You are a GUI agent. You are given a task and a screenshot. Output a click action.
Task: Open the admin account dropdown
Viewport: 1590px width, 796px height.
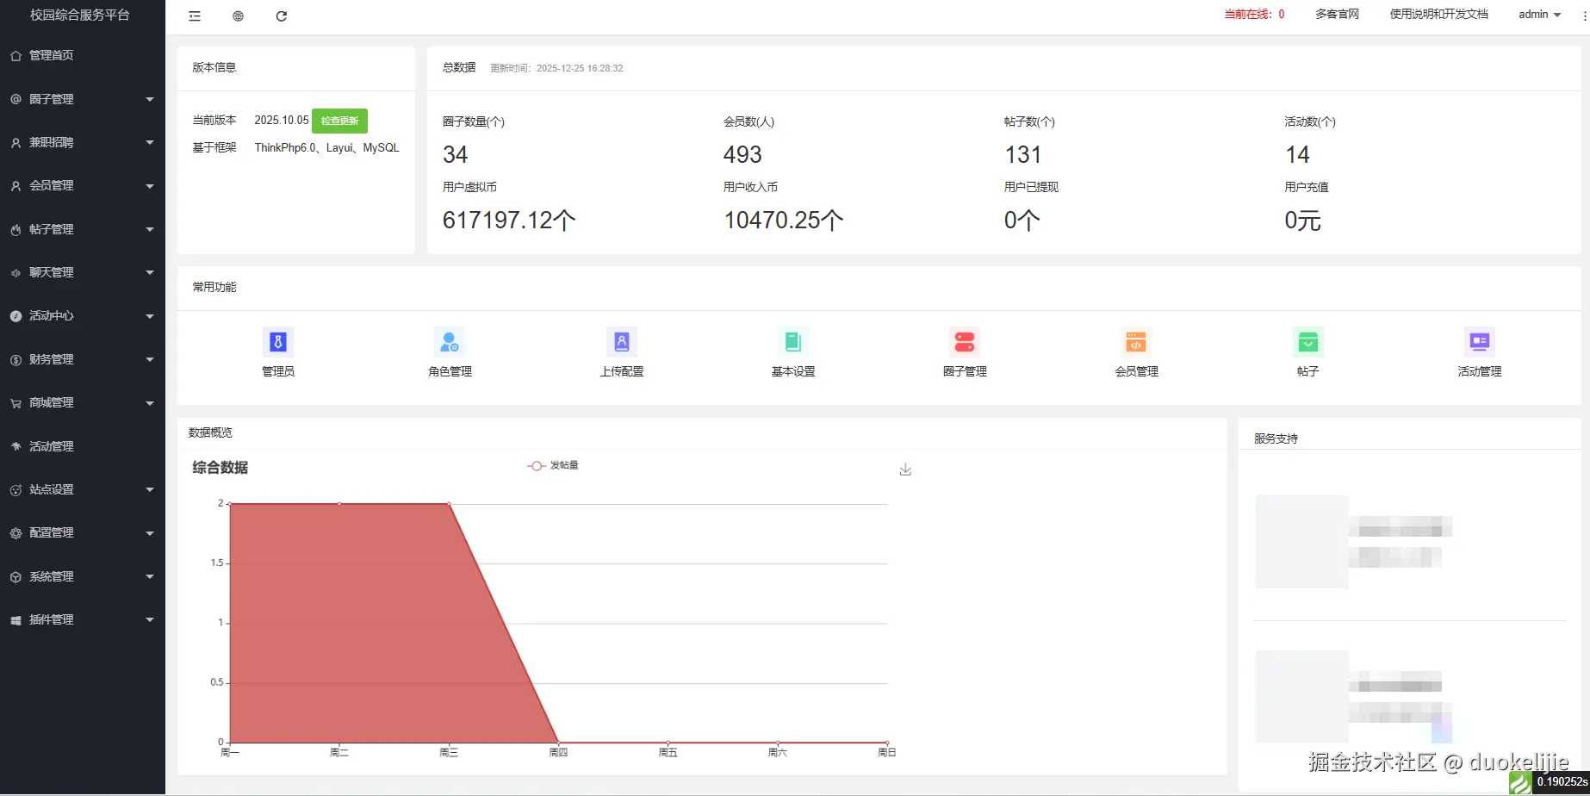(1539, 15)
